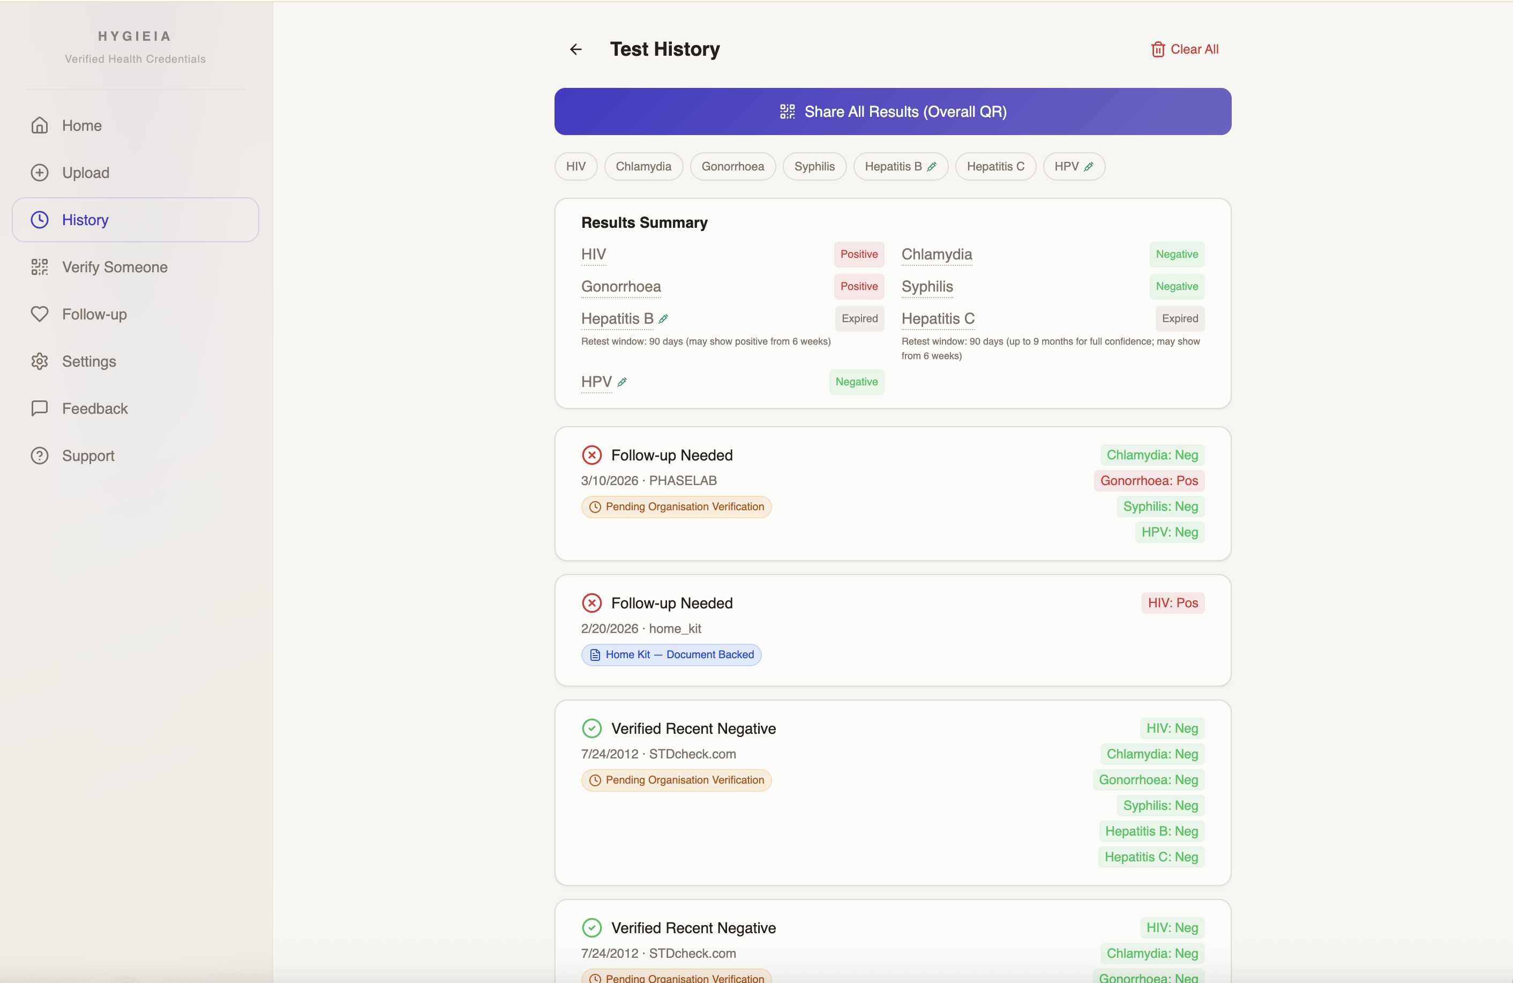
Task: Click the Feedback speech bubble icon
Action: (x=40, y=408)
